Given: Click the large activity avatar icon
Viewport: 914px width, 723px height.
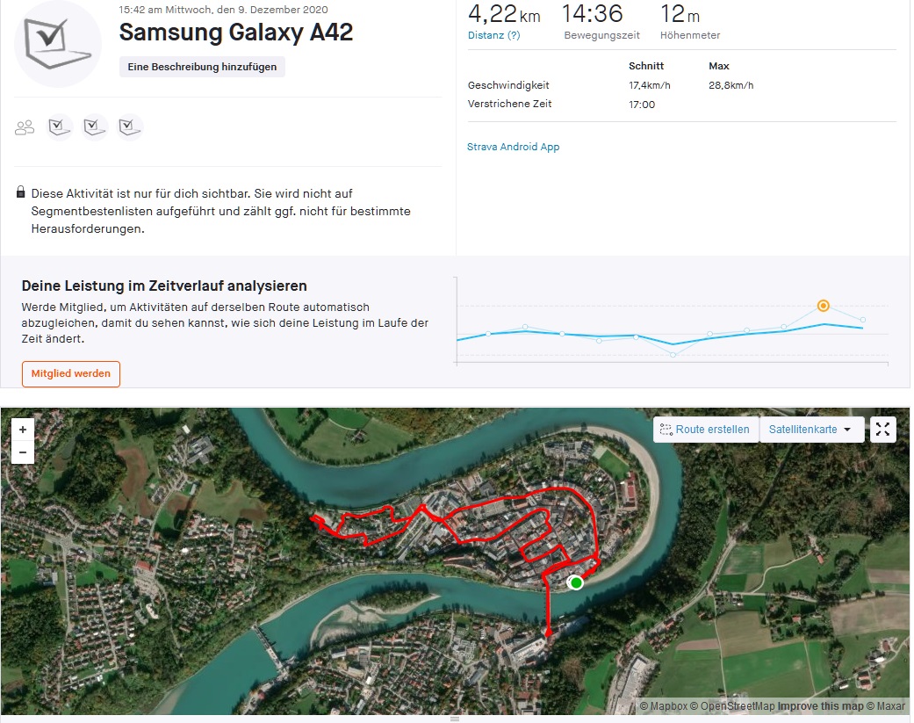Looking at the screenshot, I should [58, 44].
